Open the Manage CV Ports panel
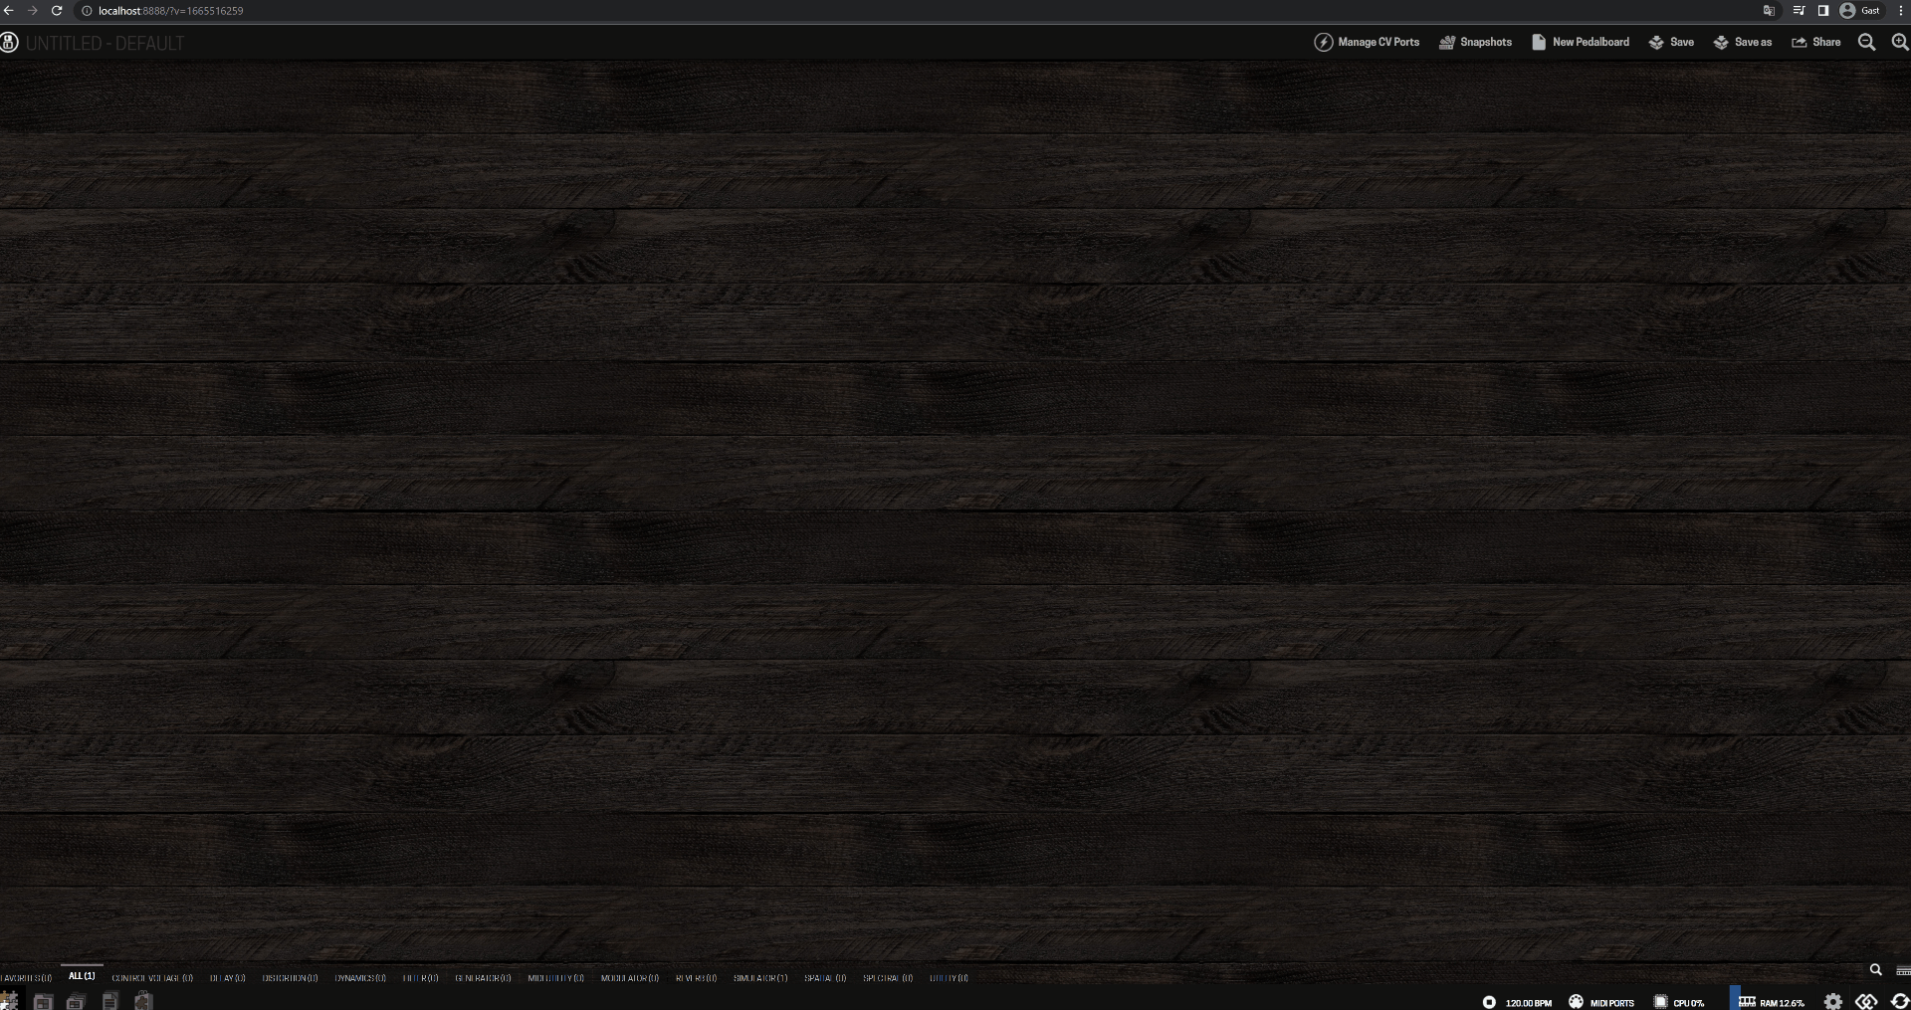The image size is (1911, 1010). point(1367,42)
